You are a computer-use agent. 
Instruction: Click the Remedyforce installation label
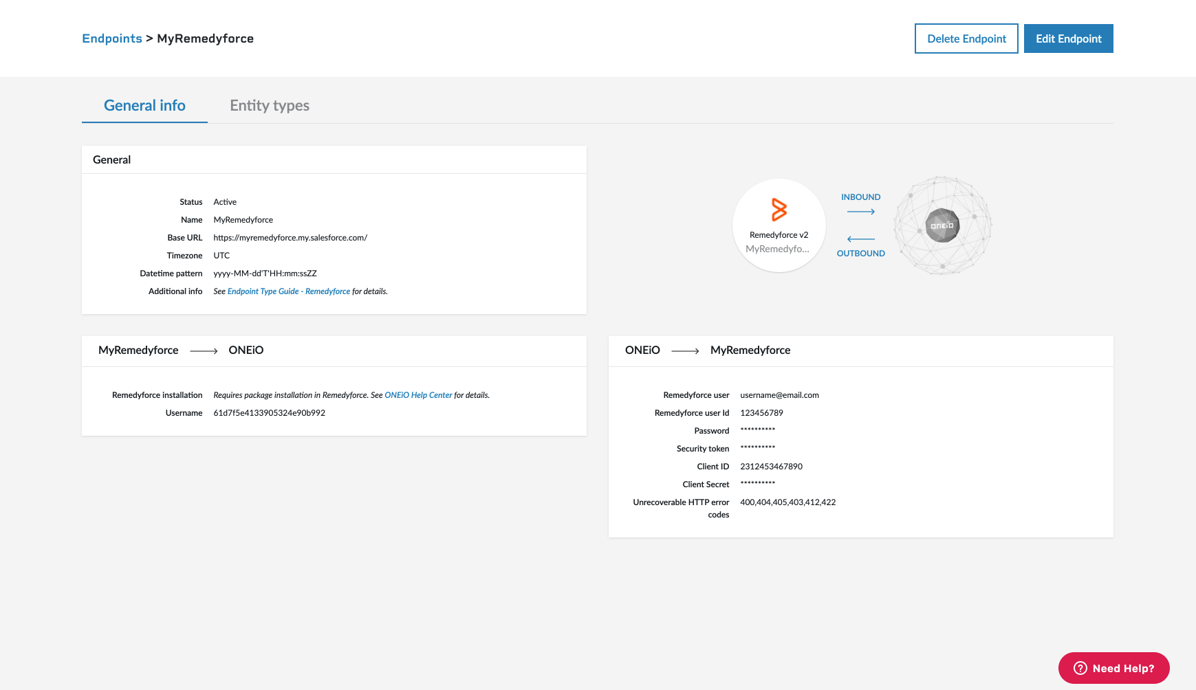click(x=157, y=395)
